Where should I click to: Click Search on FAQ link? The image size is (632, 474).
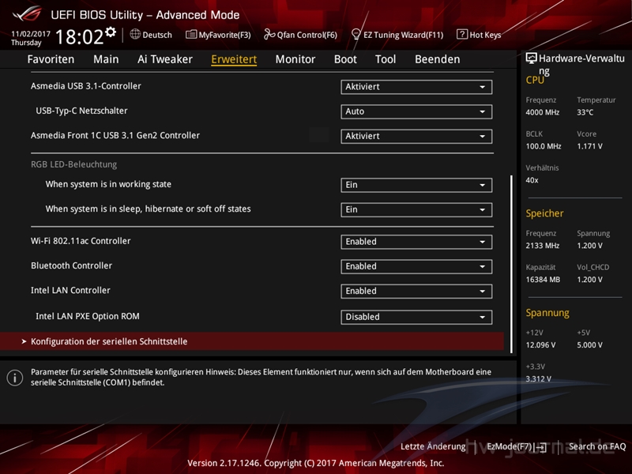(597, 446)
